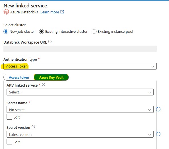Viewport: 169px width, 149px height.
Task: Click the Secret name label
Action: [x=17, y=103]
